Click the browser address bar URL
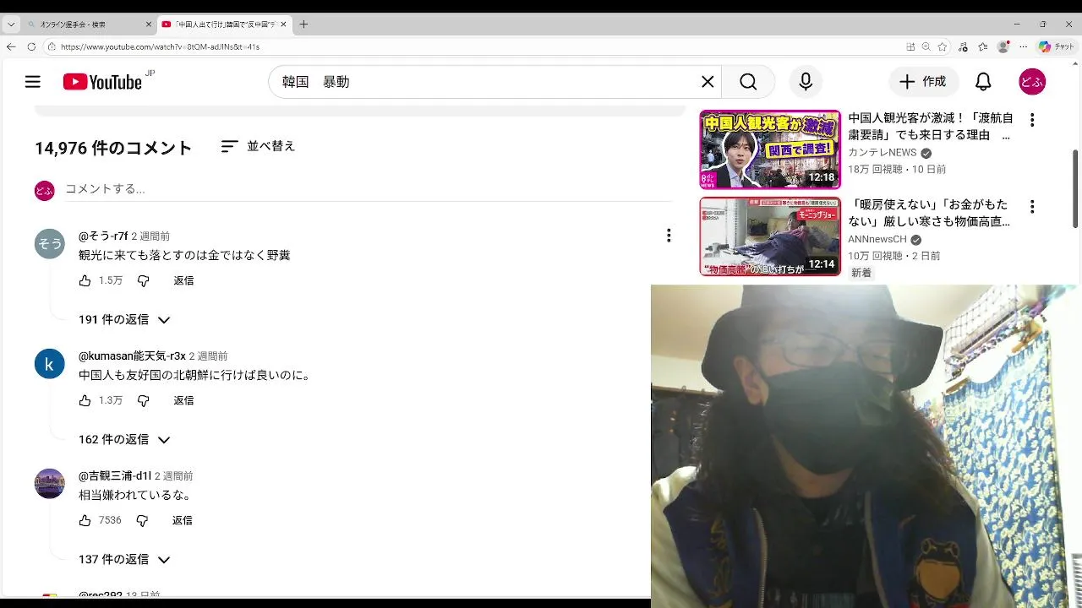Screen dimensions: 1082x608 click(161, 47)
